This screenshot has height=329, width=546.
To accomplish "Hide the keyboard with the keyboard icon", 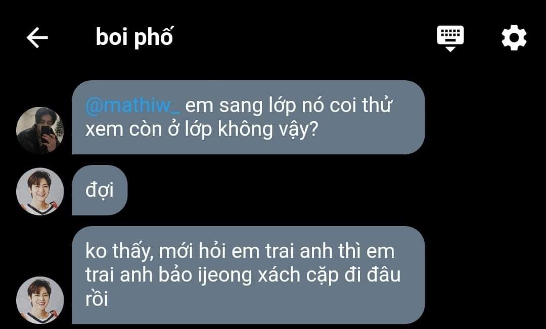I will pyautogui.click(x=450, y=38).
